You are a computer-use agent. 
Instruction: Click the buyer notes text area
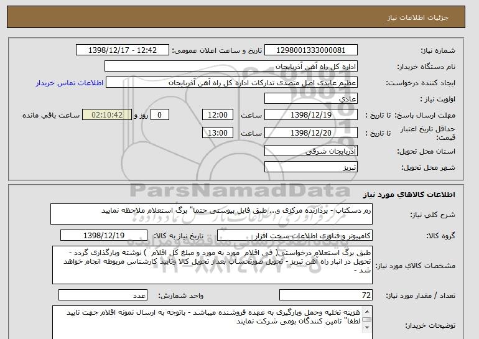tap(212, 322)
